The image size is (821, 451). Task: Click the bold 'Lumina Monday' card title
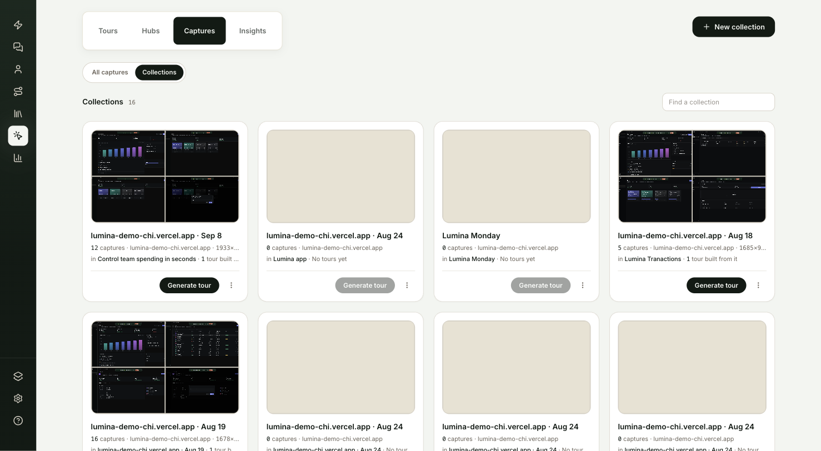click(471, 235)
